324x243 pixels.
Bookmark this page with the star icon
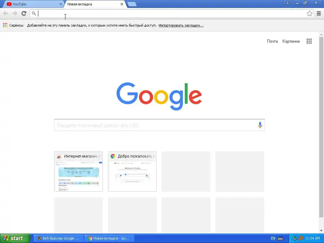coord(309,14)
